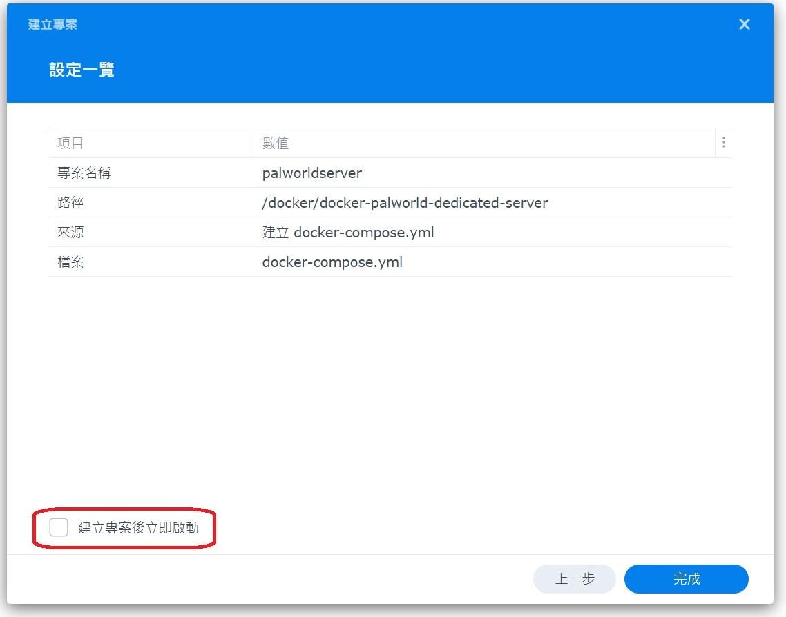The image size is (786, 617).
Task: Enable 建立專案後立即啟動 checkbox
Action: 59,528
